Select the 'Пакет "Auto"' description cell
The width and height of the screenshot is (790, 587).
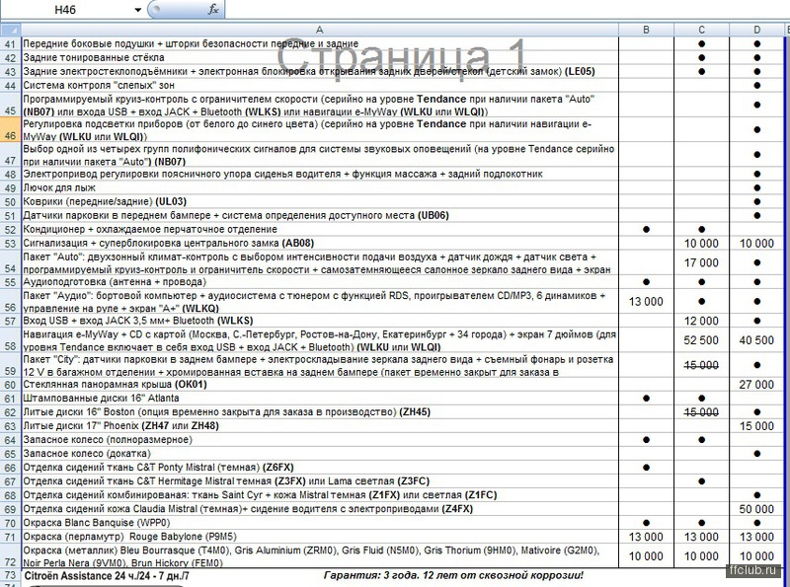click(320, 262)
